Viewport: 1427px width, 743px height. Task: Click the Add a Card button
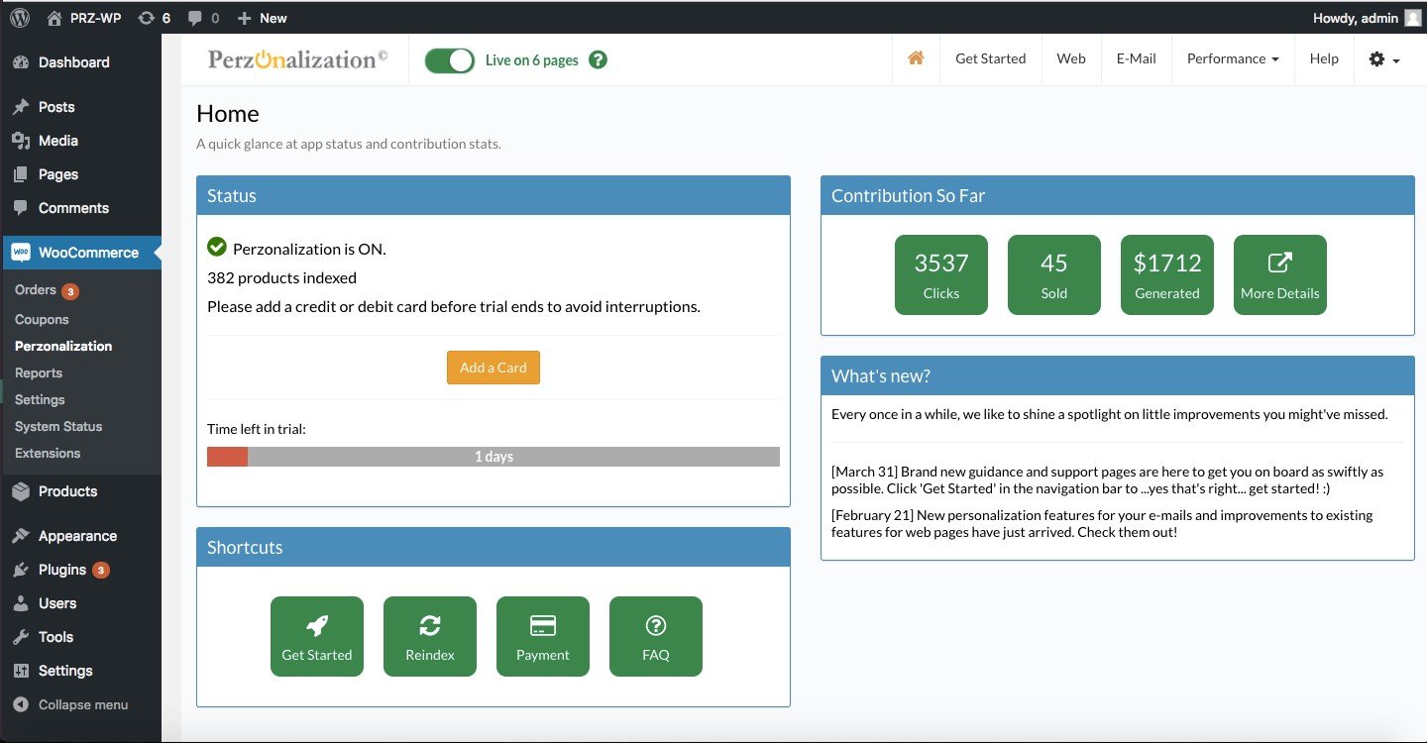(494, 368)
